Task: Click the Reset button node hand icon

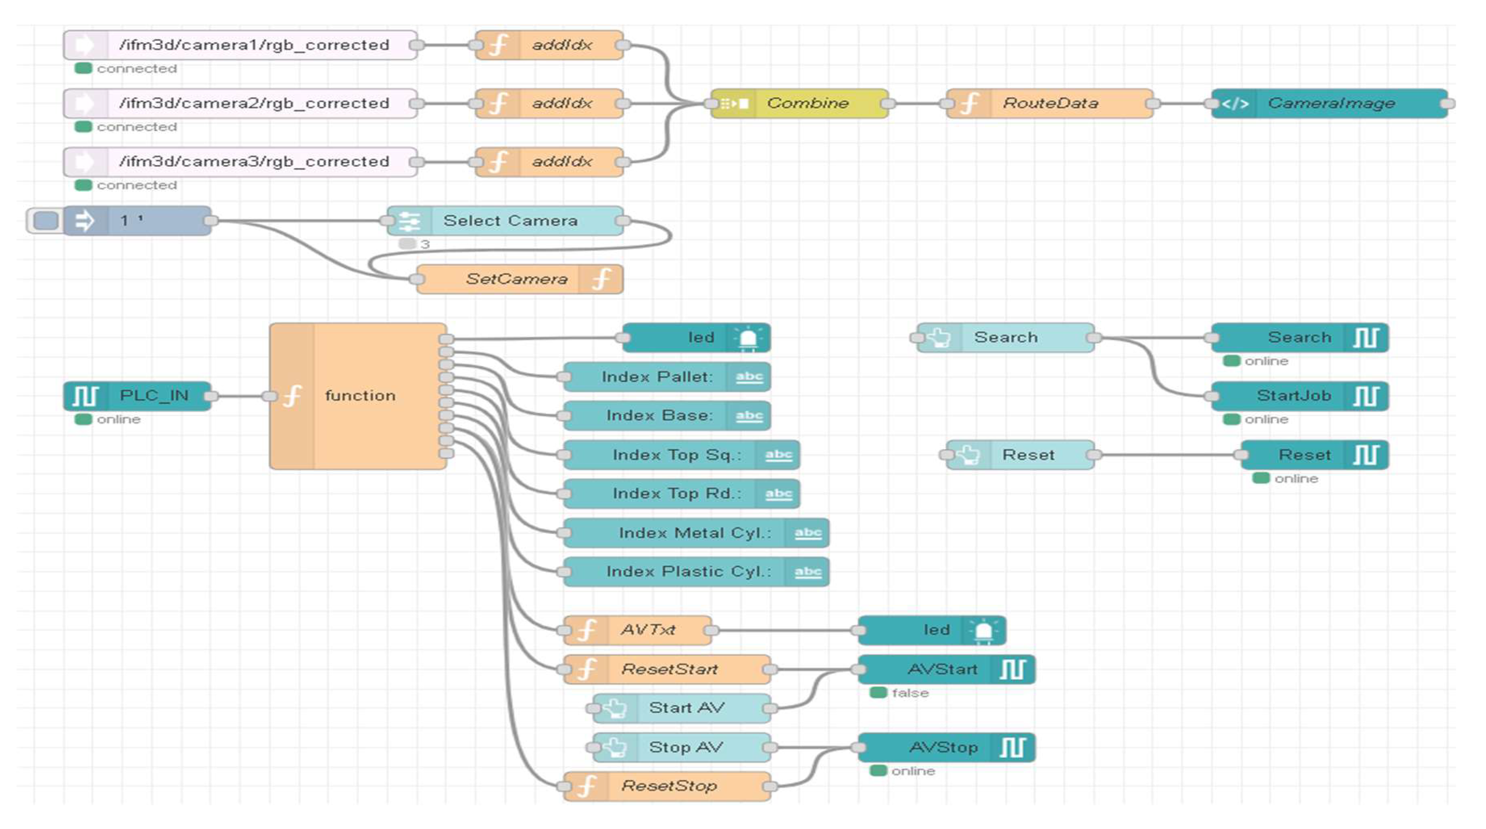Action: tap(969, 455)
